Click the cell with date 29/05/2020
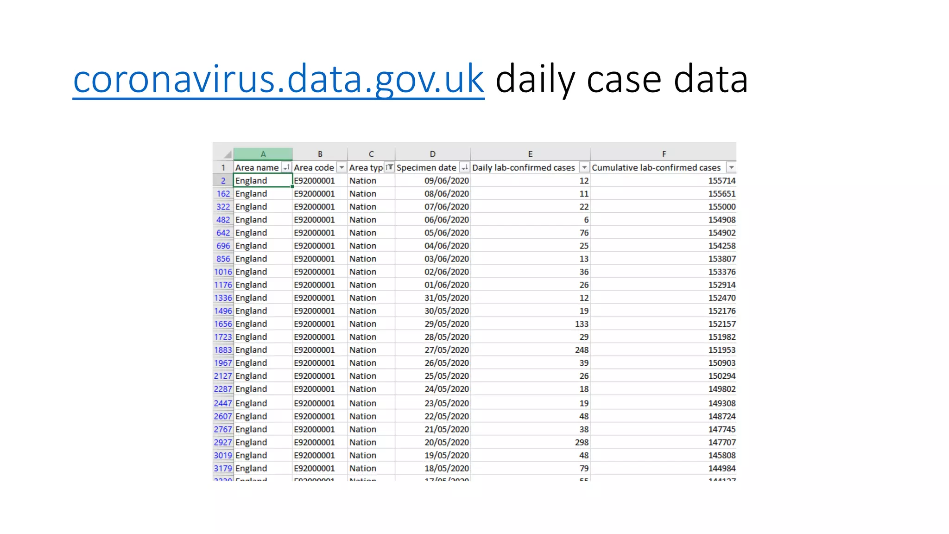Image resolution: width=949 pixels, height=534 pixels. click(x=433, y=324)
